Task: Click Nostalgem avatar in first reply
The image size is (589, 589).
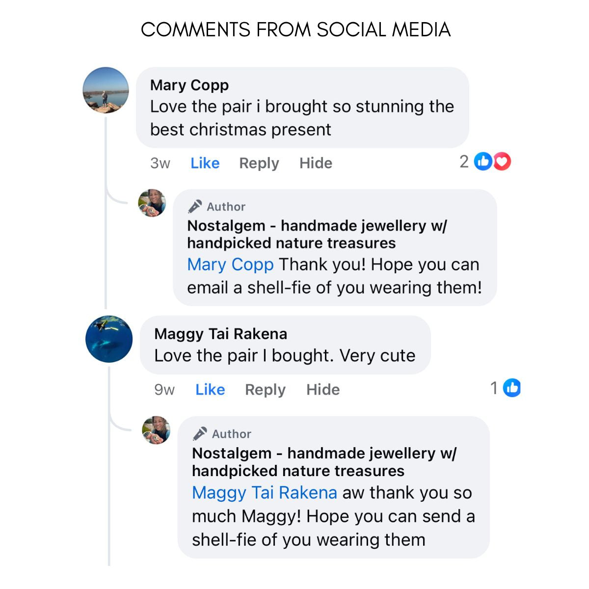Action: (152, 203)
